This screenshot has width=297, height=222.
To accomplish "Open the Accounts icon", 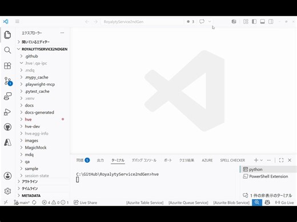I will pos(7,176).
